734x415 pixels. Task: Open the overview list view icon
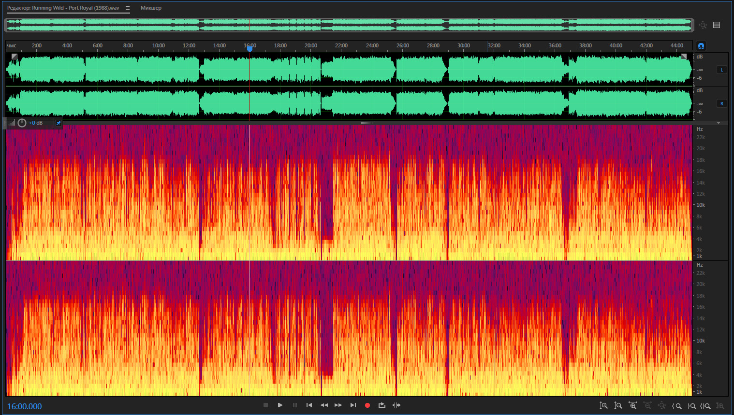pos(717,25)
